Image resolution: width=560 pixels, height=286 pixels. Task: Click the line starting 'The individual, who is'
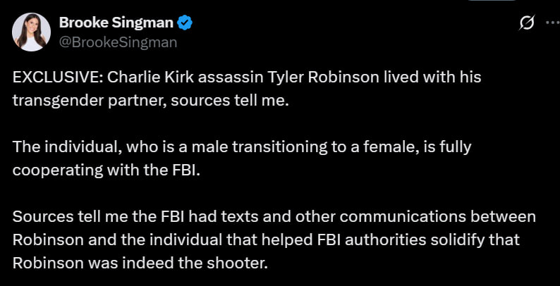tap(242, 147)
